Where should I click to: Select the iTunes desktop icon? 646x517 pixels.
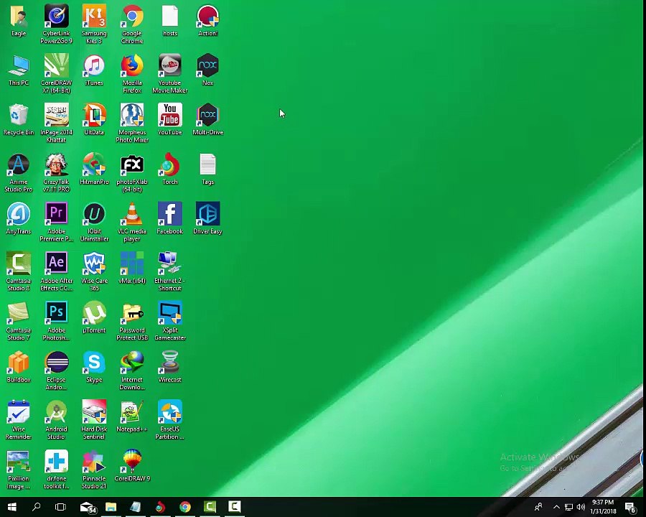coord(94,66)
